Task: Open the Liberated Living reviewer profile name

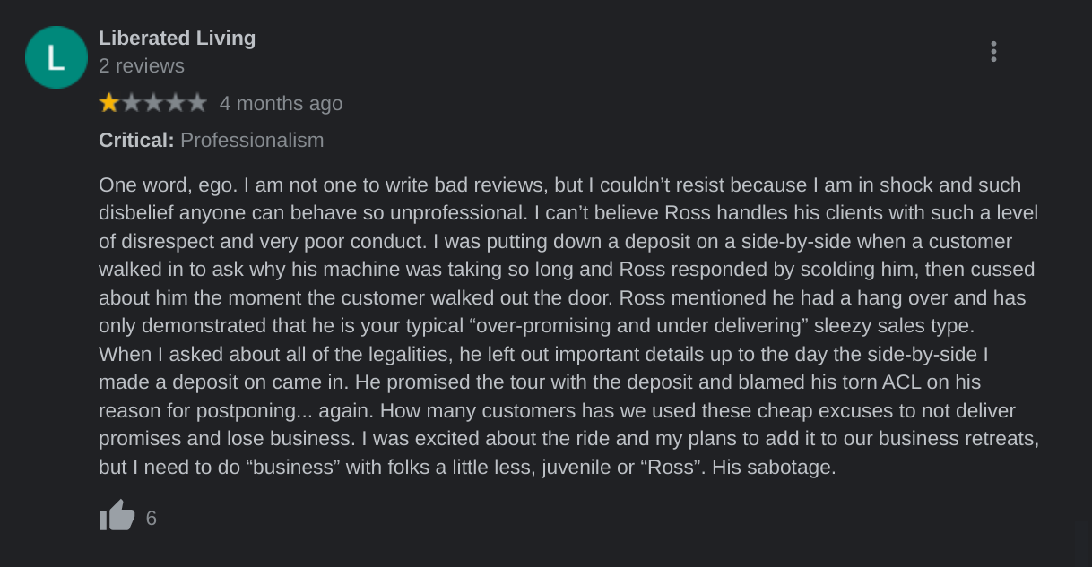Action: click(x=177, y=38)
